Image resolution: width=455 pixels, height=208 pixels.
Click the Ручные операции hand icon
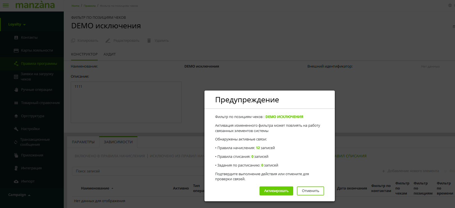16,90
